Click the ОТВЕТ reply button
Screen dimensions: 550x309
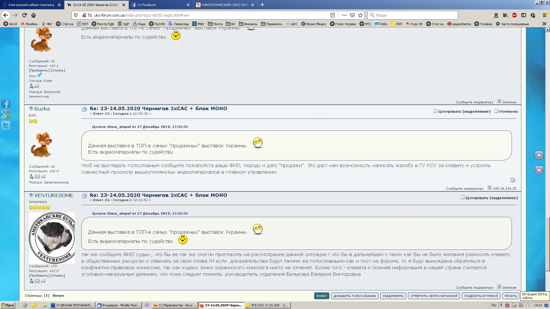(x=321, y=296)
